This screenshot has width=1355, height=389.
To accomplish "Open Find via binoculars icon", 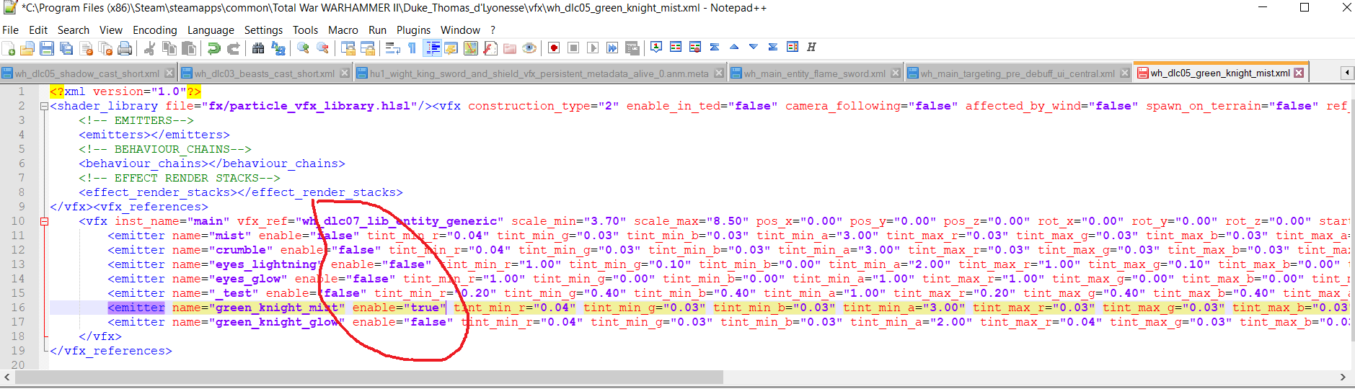I will pos(258,48).
